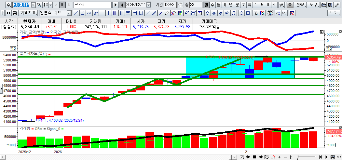
Task: Click the 보기 view button
Action: (334, 13)
